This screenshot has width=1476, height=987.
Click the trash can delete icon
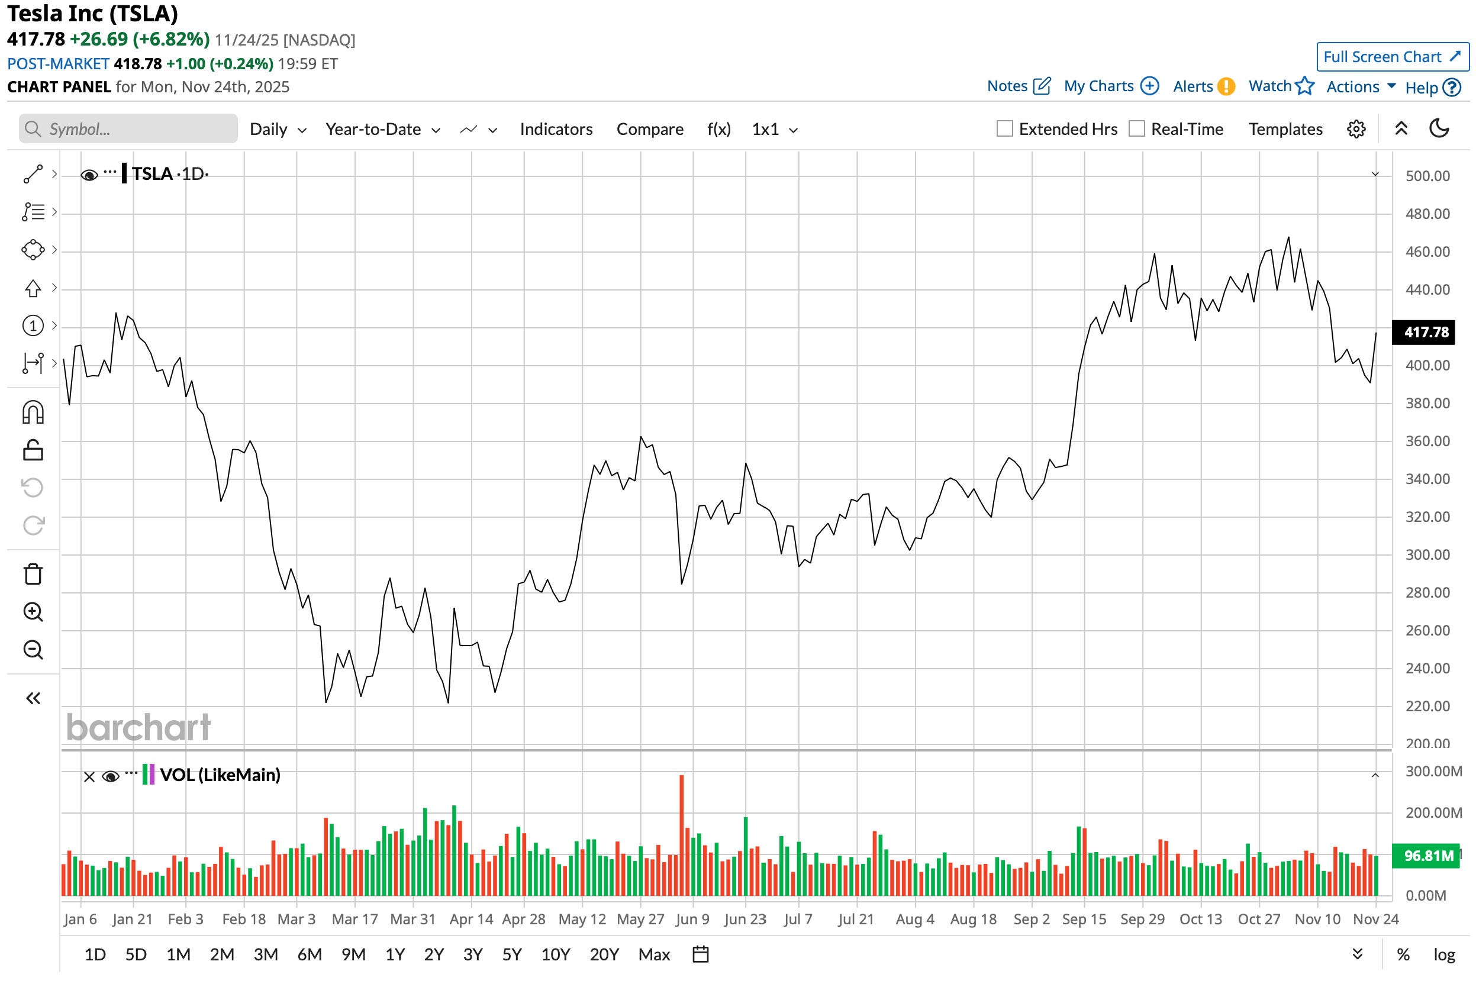(x=33, y=575)
